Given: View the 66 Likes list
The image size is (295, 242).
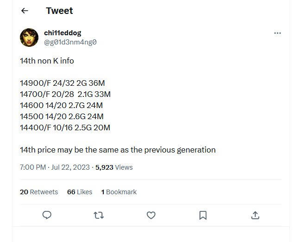Looking at the screenshot, I should click(x=80, y=192).
